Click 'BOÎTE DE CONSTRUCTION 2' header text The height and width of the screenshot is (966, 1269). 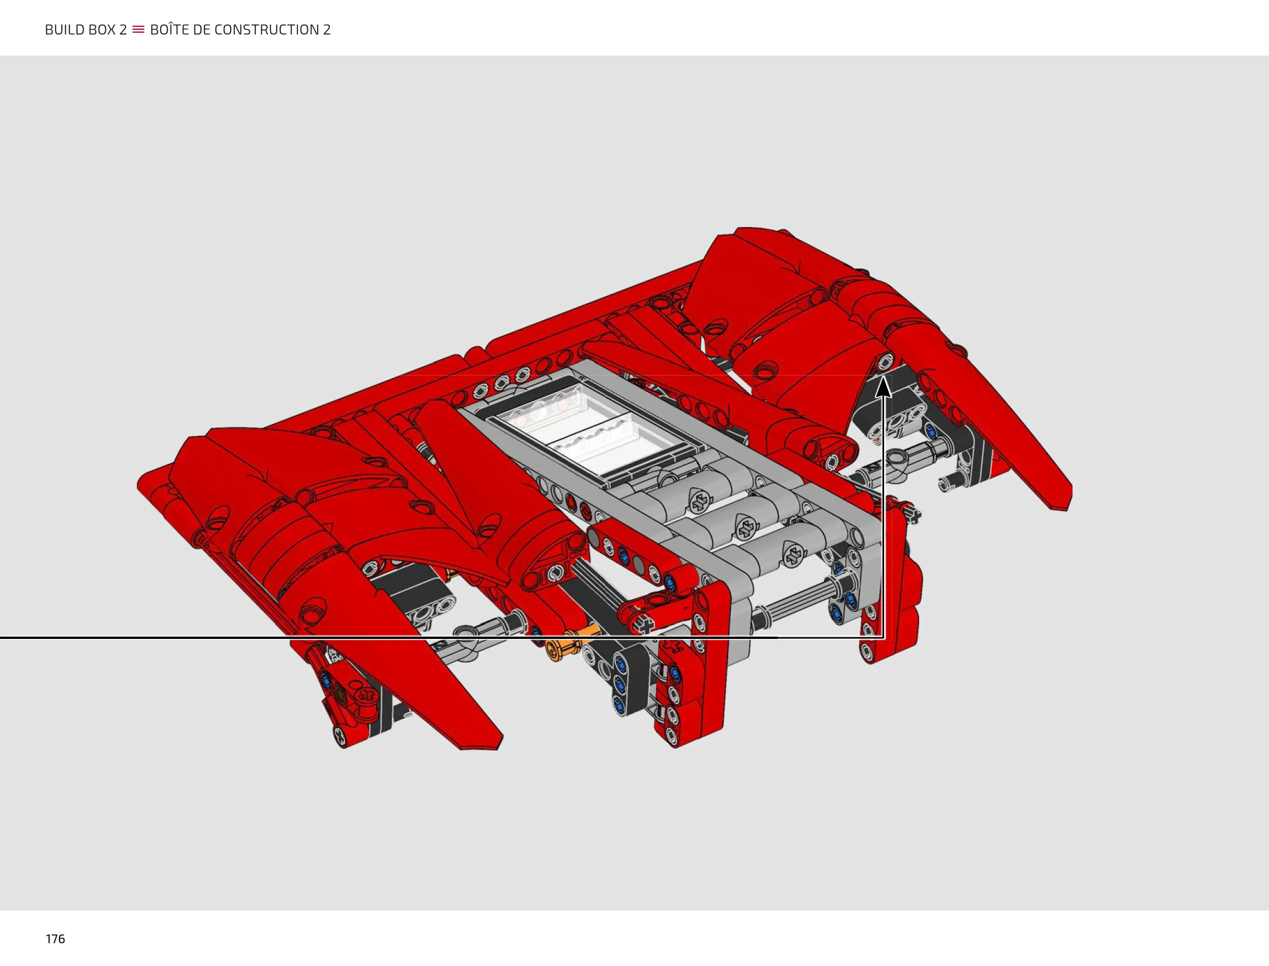coord(240,29)
